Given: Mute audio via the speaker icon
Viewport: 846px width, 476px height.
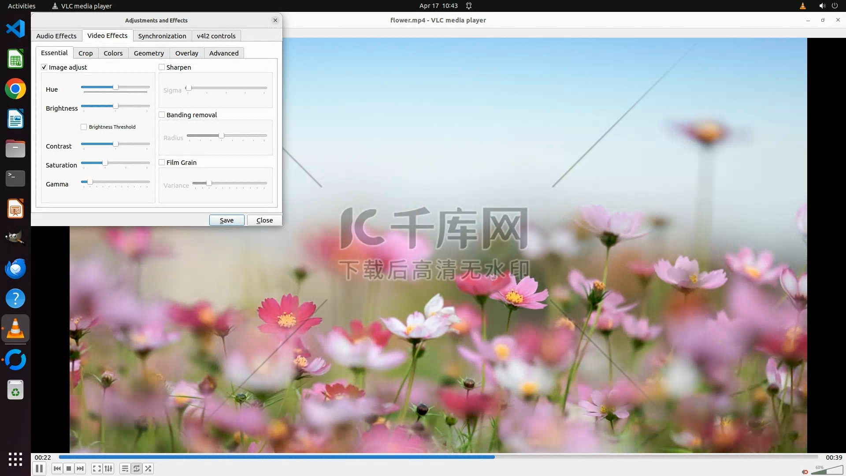Looking at the screenshot, I should tap(805, 472).
